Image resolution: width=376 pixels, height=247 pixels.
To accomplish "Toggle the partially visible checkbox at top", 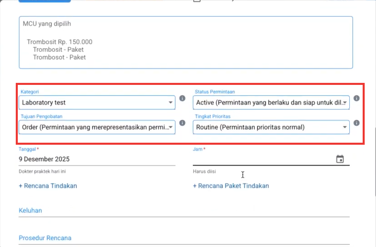I will click(x=197, y=1).
